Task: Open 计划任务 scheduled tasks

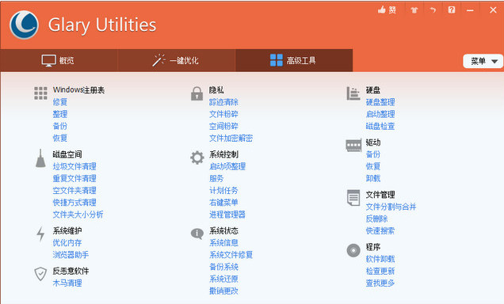Action: 223,190
